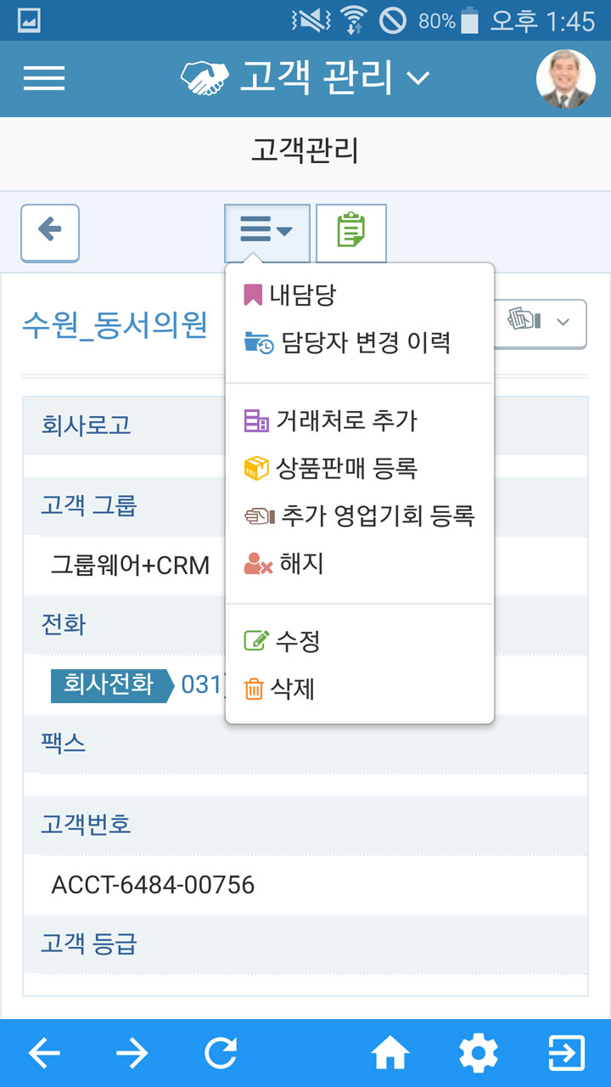Open the hamburger navigation menu
Image resolution: width=611 pixels, height=1087 pixels.
click(x=44, y=78)
